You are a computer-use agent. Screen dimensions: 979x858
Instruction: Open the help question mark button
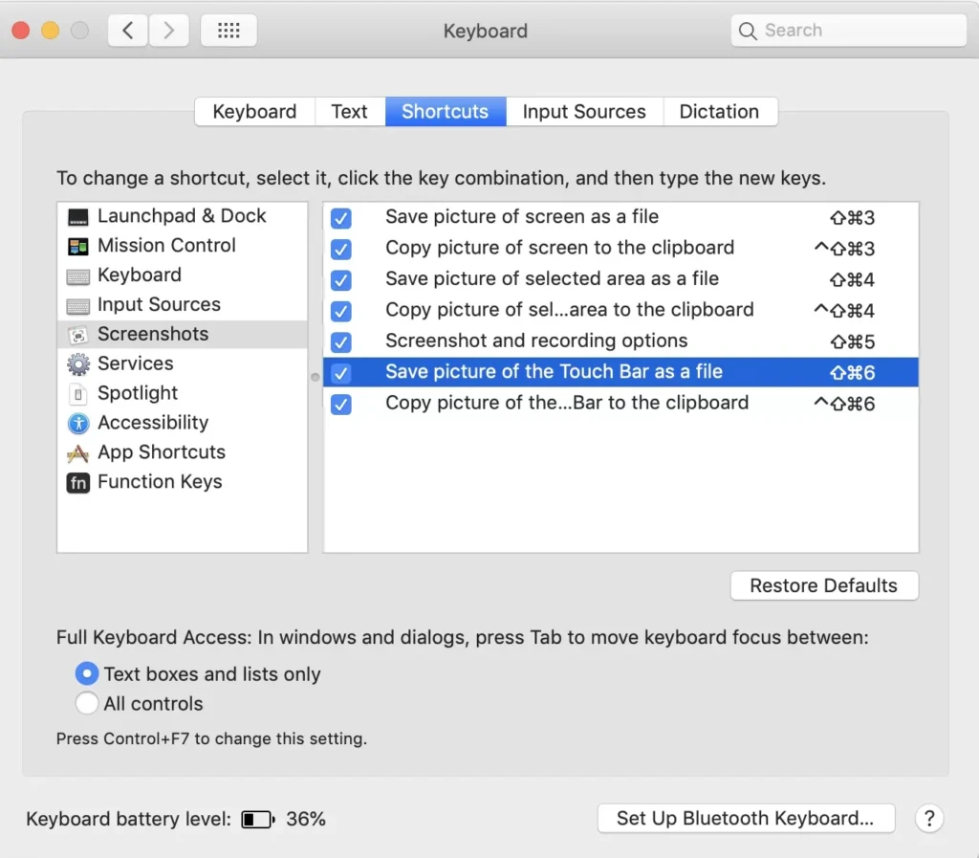(929, 818)
